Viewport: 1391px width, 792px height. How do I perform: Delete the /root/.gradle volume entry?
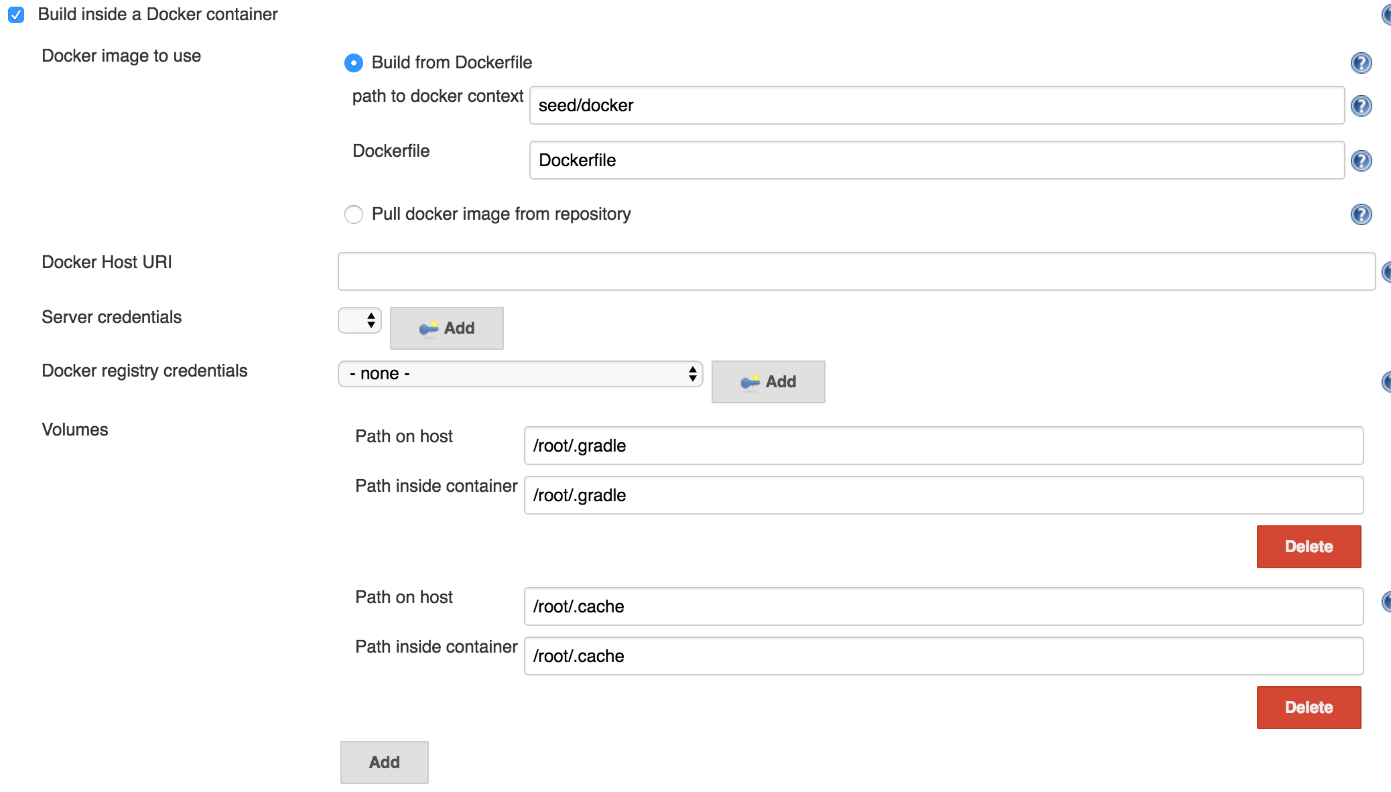click(x=1308, y=547)
